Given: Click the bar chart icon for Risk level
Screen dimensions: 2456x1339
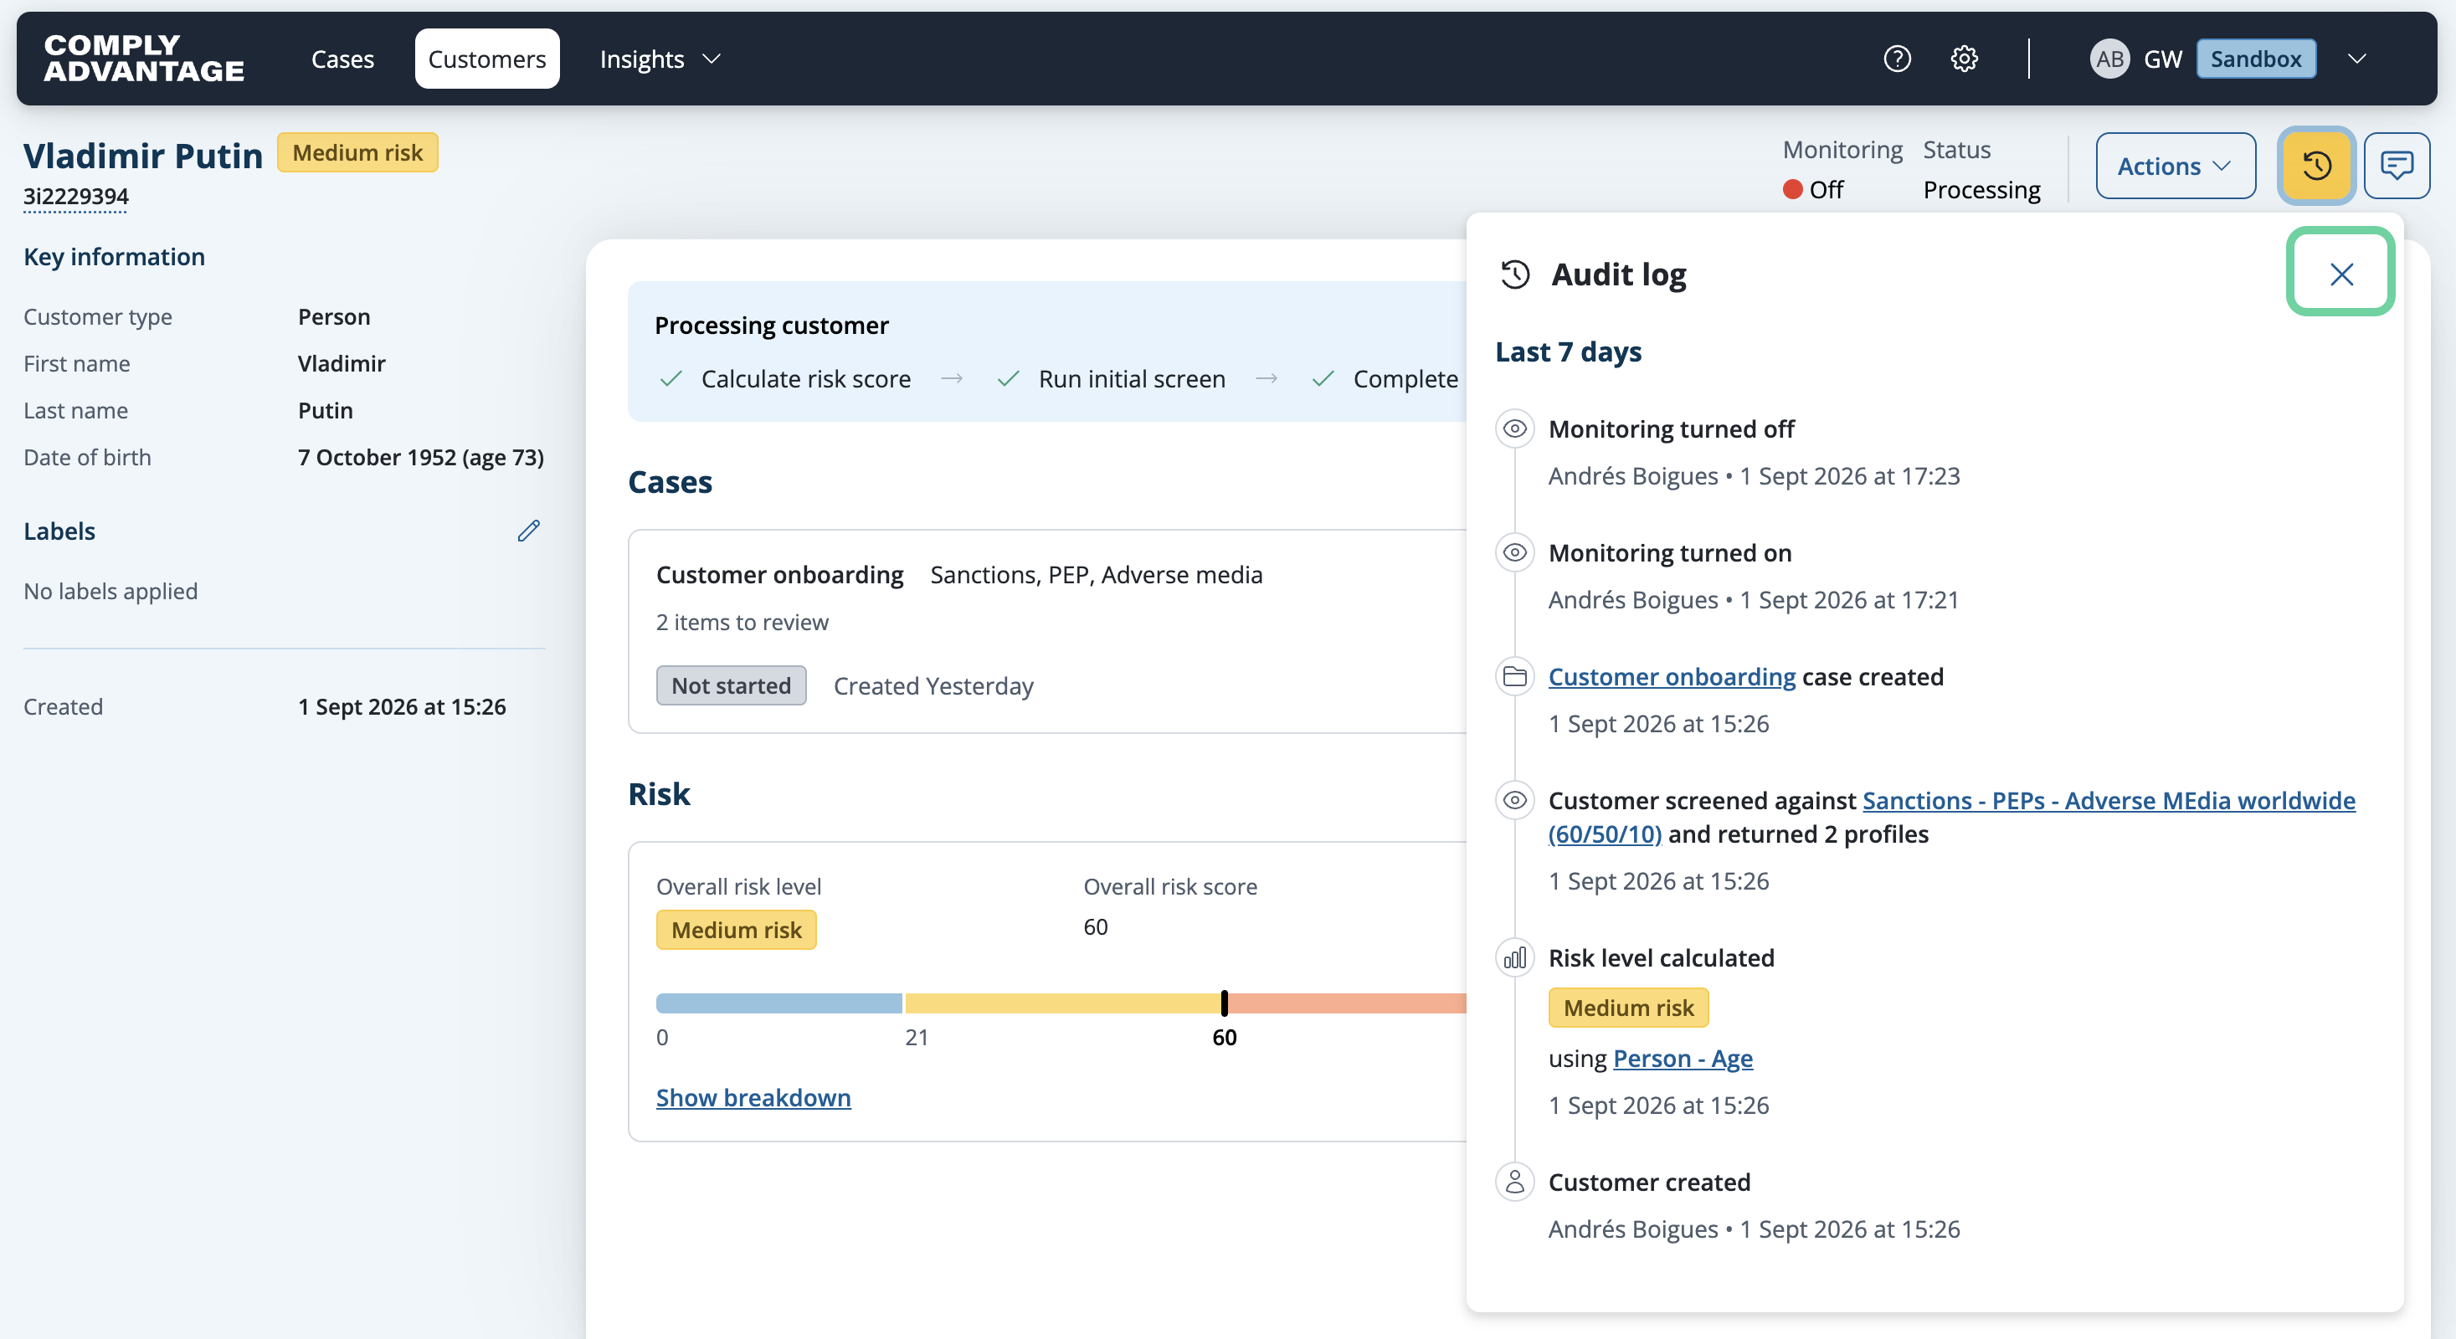Looking at the screenshot, I should click(x=1514, y=957).
